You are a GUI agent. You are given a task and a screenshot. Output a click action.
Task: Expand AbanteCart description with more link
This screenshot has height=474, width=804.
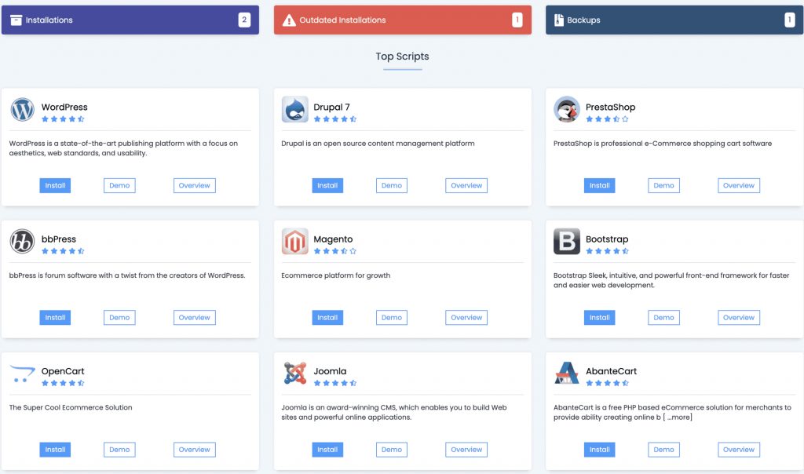(679, 417)
